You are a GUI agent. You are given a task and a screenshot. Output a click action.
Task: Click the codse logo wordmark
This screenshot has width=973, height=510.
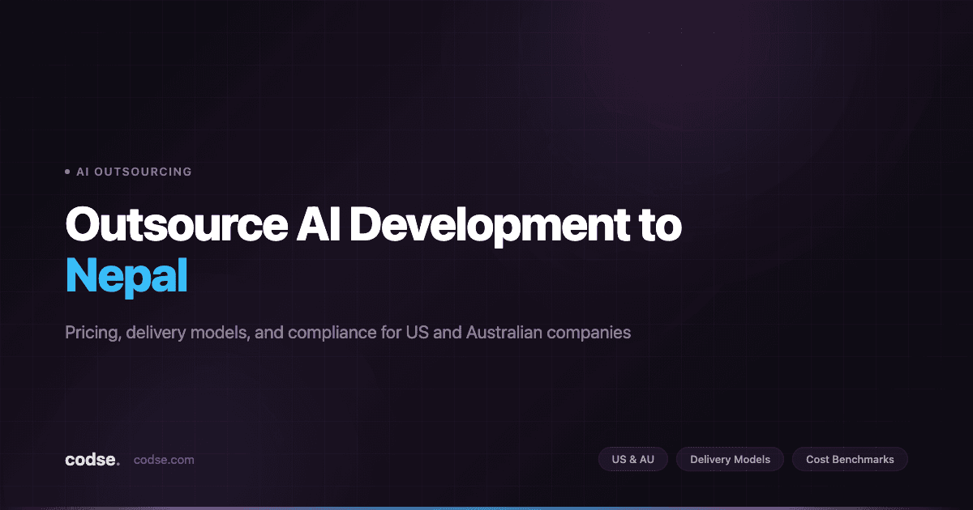[91, 459]
